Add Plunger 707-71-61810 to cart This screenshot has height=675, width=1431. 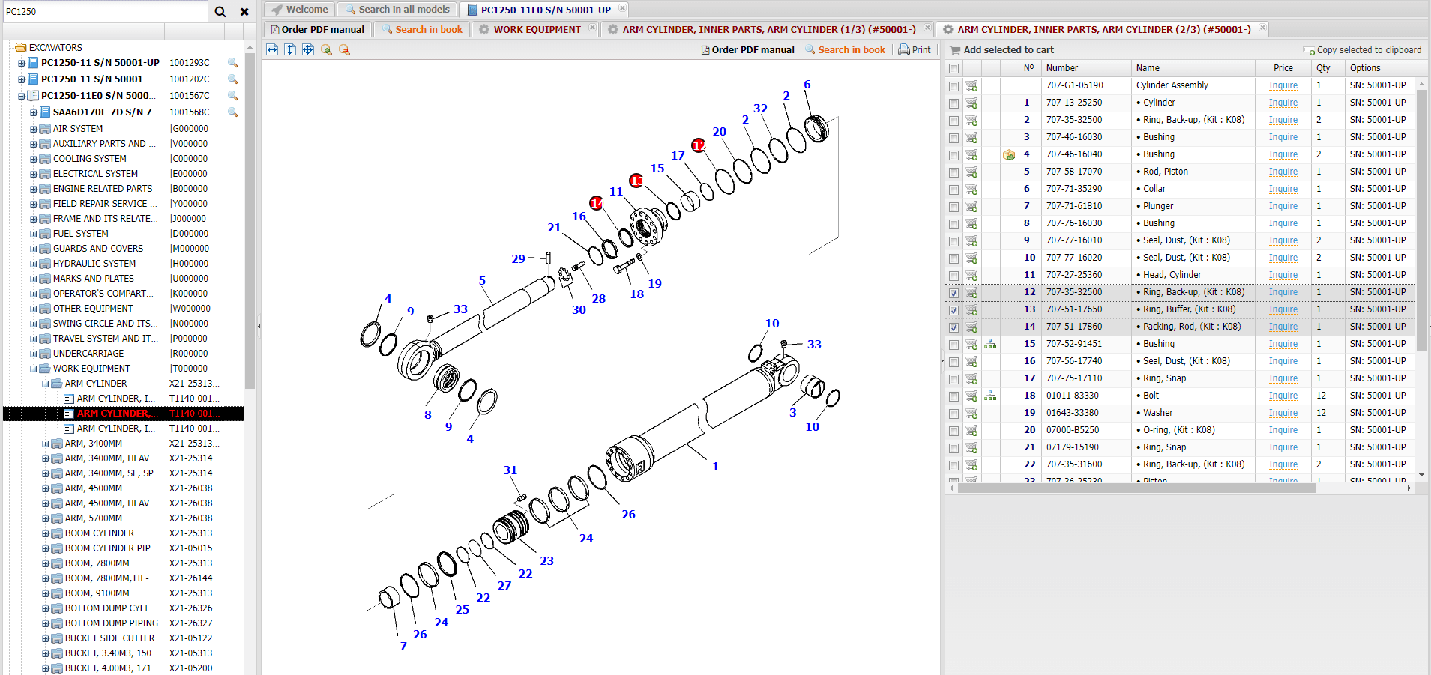pos(971,206)
